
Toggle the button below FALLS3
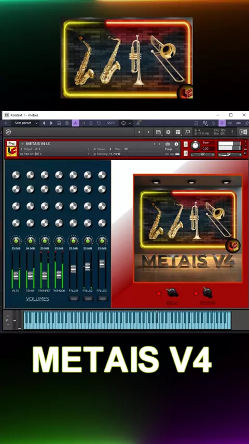[102, 298]
